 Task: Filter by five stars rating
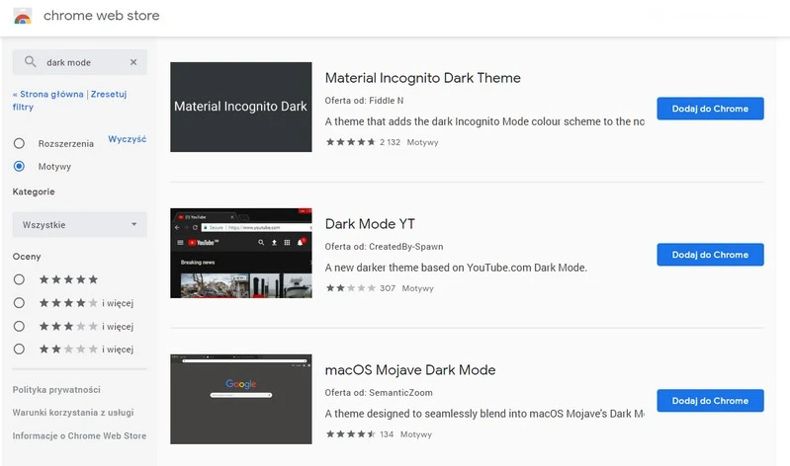coord(19,279)
